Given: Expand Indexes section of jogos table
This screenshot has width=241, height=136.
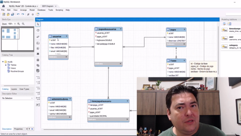Looking at the screenshot, I should (x=184, y=44).
